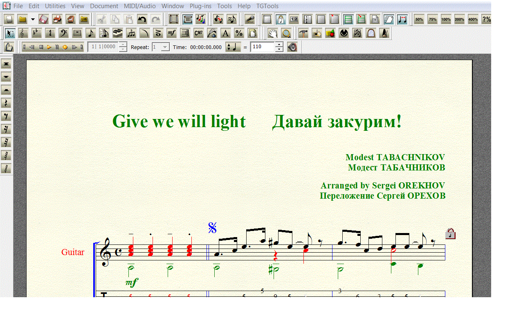Activate the Speedy Entry tool

point(104,33)
